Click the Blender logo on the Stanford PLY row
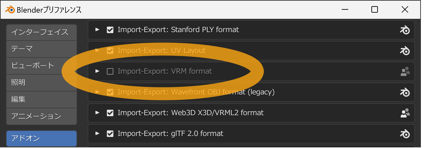Screen dimensions: 430x148 pyautogui.click(x=405, y=30)
